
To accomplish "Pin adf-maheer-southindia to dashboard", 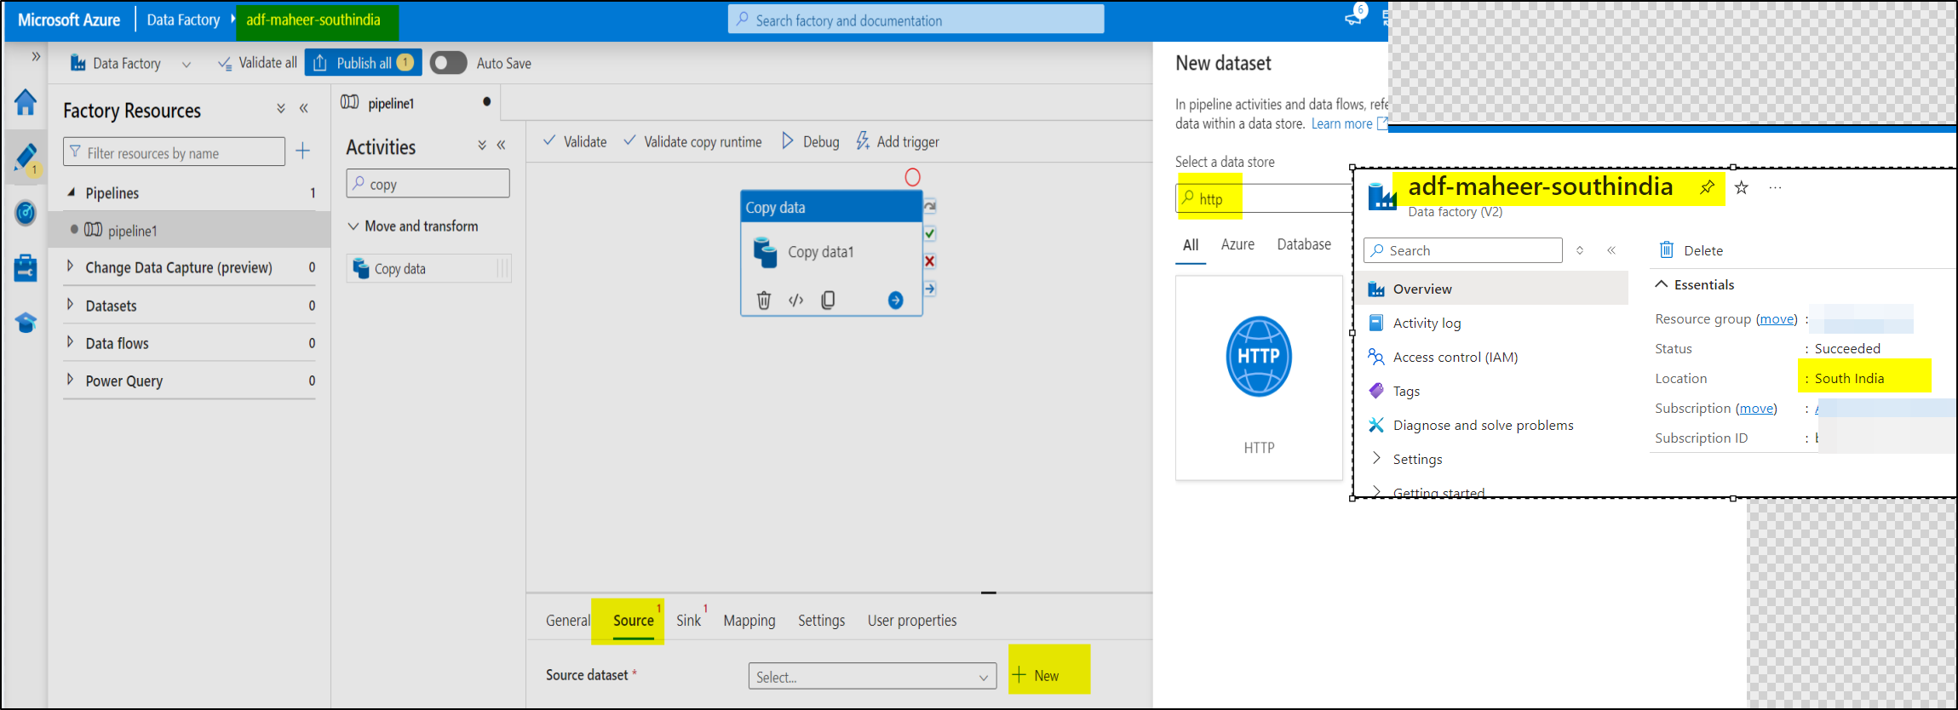I will (x=1708, y=187).
